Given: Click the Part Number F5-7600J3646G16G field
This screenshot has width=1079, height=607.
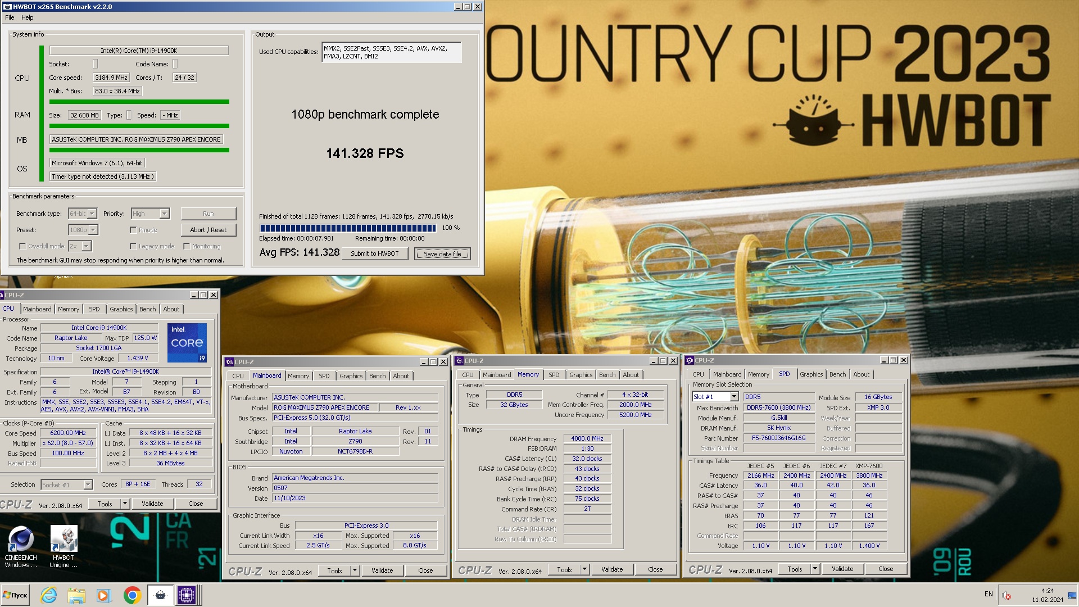Looking at the screenshot, I should coord(778,438).
